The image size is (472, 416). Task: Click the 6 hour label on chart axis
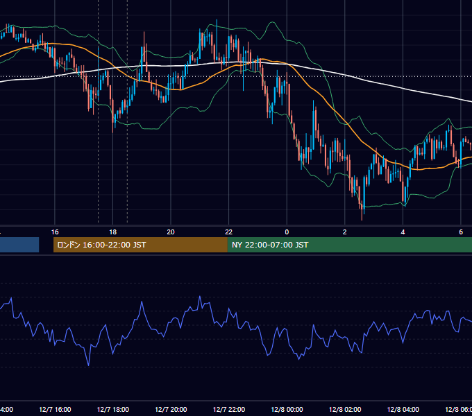(461, 232)
